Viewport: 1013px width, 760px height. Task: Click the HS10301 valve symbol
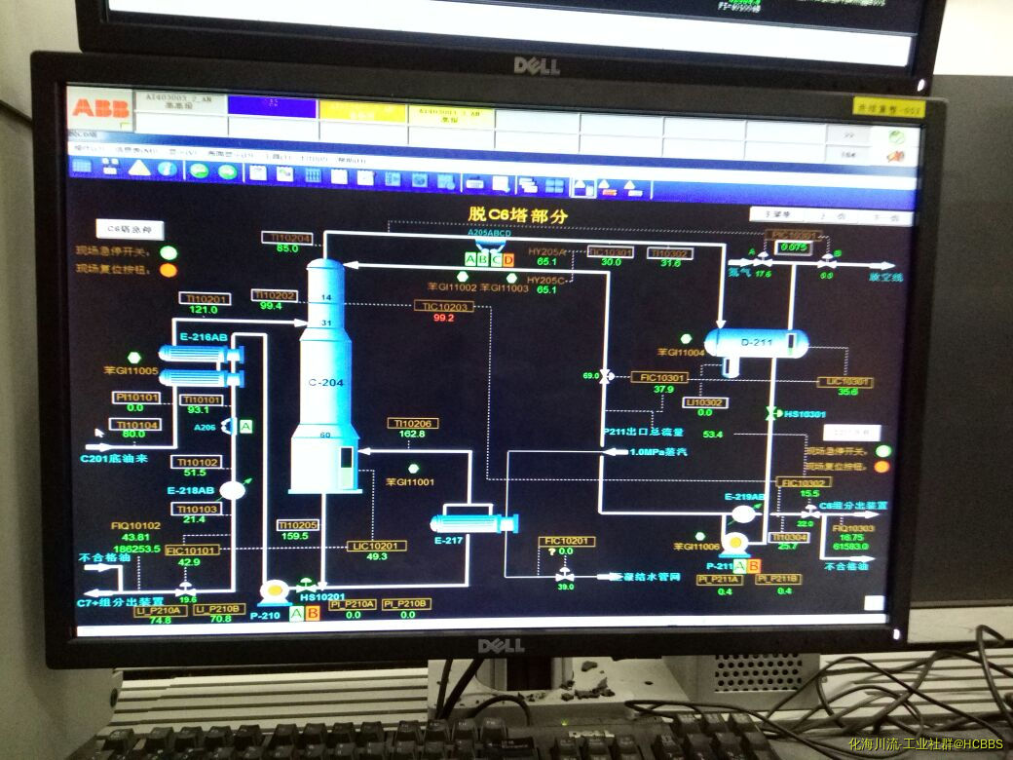coord(771,413)
